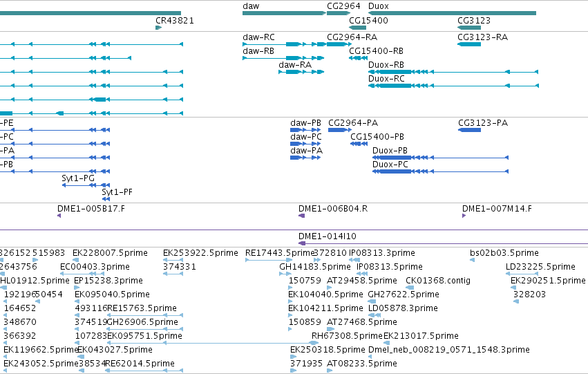
Task: Click the CR43821 gene arrow
Action: [159, 28]
